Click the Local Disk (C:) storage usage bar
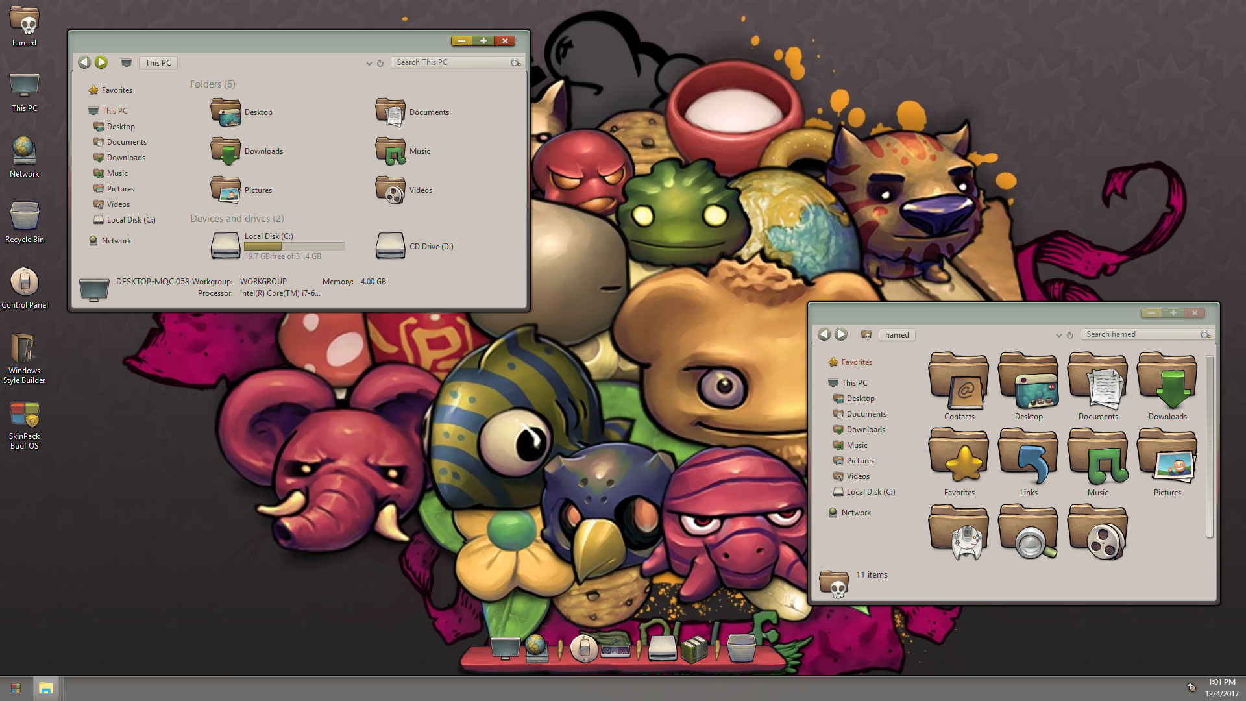The height and width of the screenshot is (701, 1246). pos(294,247)
